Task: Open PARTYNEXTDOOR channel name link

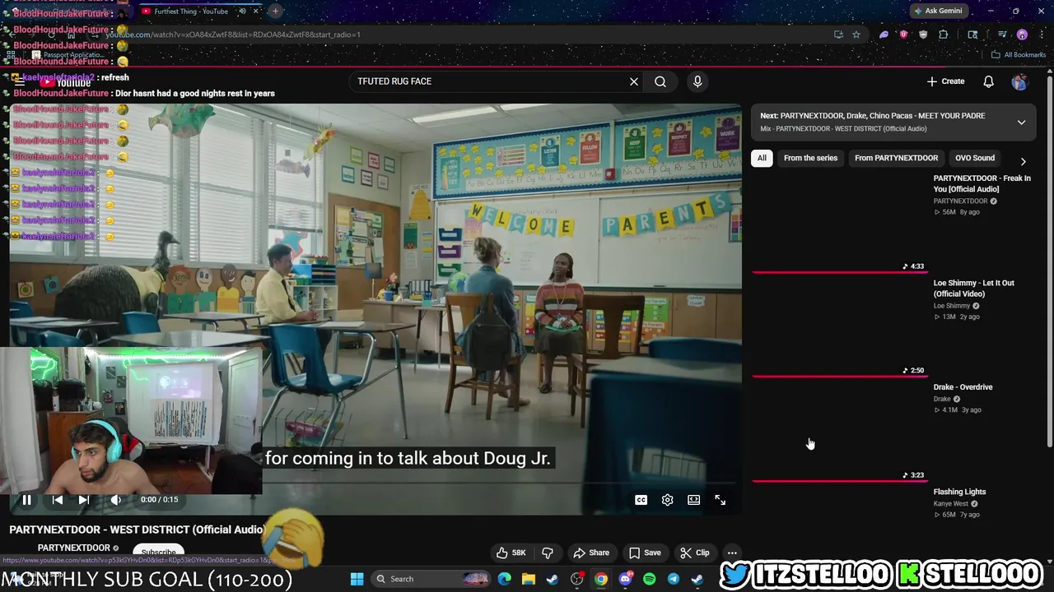Action: pos(73,548)
